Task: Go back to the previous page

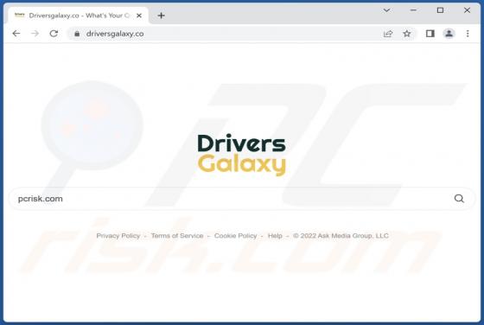Action: click(16, 34)
